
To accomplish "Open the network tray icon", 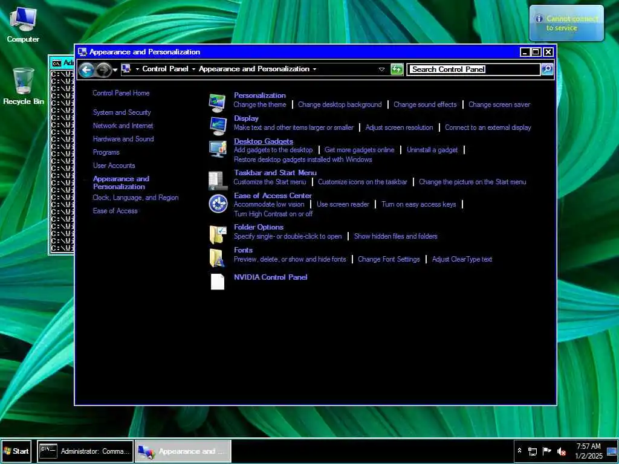I will [533, 451].
